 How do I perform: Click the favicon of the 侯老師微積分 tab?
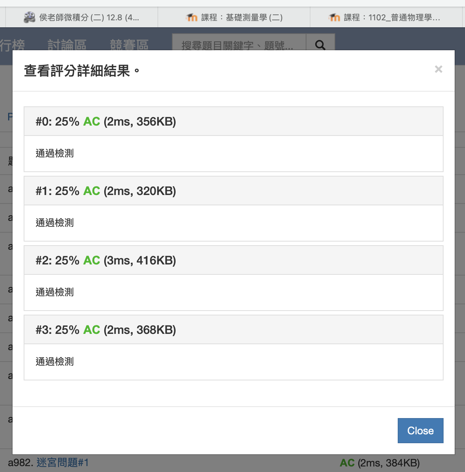coord(30,17)
